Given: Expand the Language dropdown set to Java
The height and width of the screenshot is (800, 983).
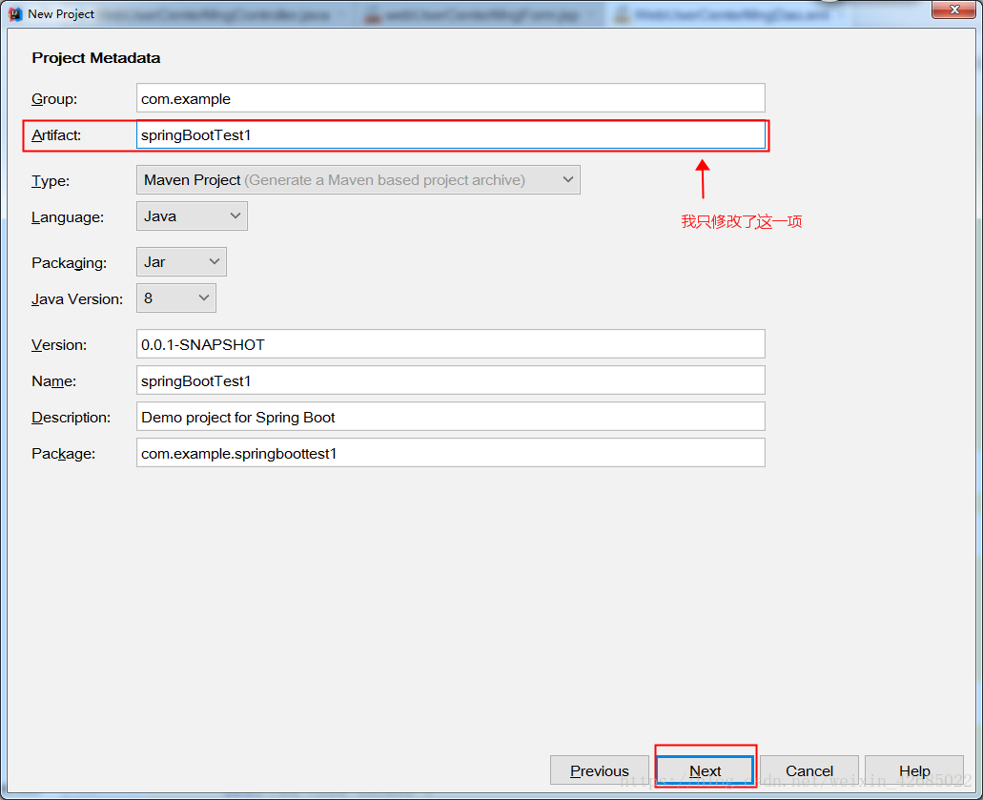Looking at the screenshot, I should coord(192,216).
